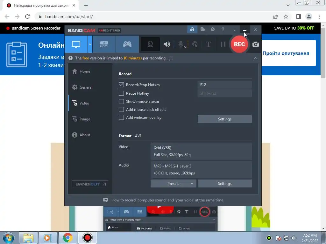Open Windows Media Player taskbar icon
This screenshot has width=326, height=244.
[47, 238]
